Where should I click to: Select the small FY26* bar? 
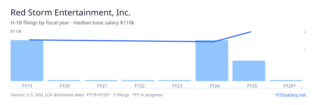(286, 81)
